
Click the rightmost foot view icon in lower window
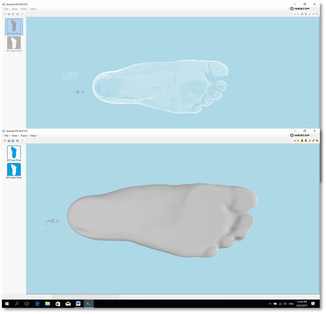coord(317,141)
